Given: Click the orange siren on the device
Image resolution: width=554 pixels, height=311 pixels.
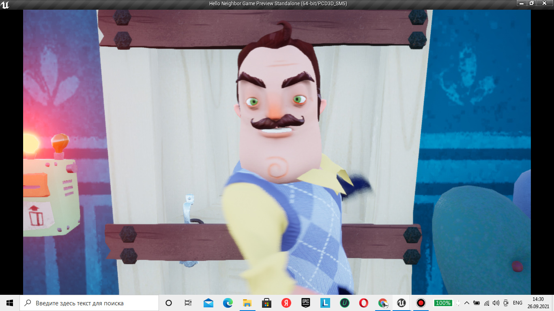Looking at the screenshot, I should [60, 143].
